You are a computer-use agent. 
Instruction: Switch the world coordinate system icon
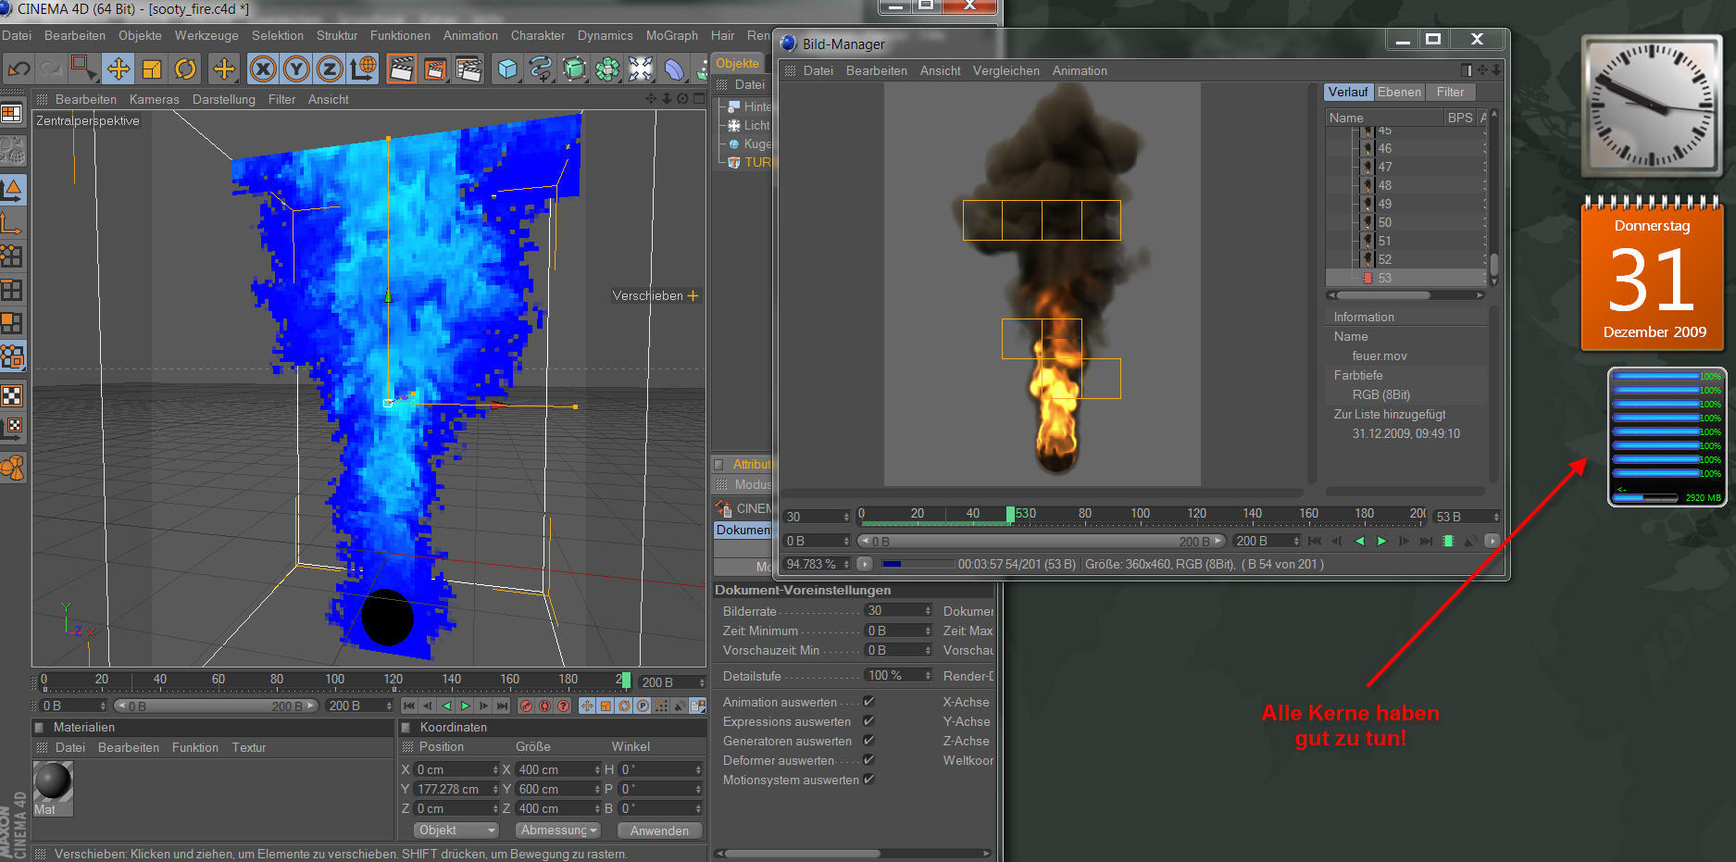(x=363, y=69)
